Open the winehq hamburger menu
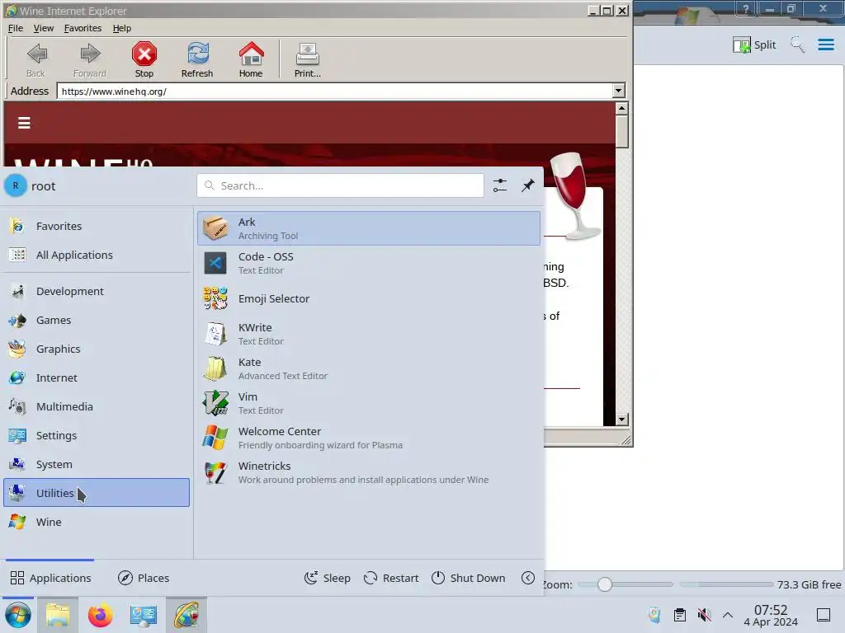Image resolution: width=845 pixels, height=633 pixels. (x=24, y=123)
